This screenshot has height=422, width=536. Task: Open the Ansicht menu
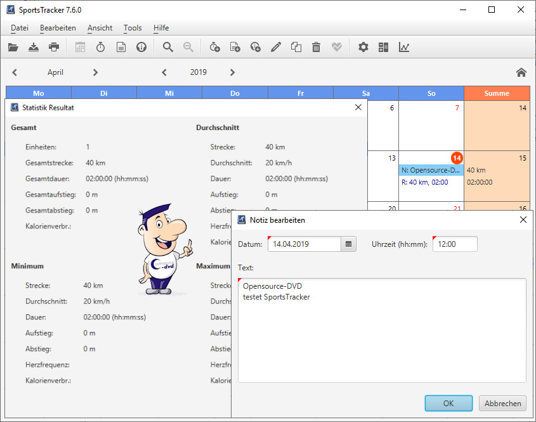100,28
